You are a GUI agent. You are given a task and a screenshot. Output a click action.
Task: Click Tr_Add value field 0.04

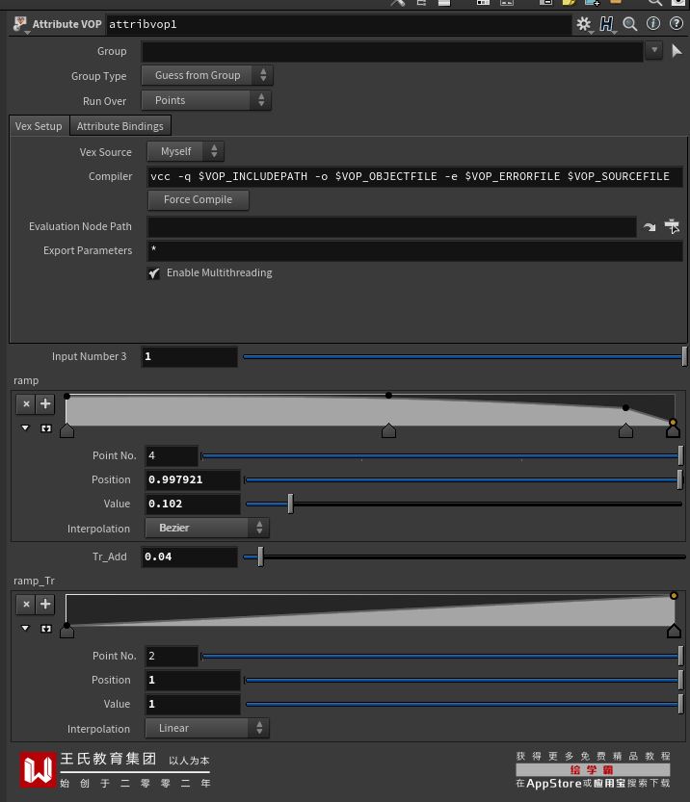coord(189,557)
